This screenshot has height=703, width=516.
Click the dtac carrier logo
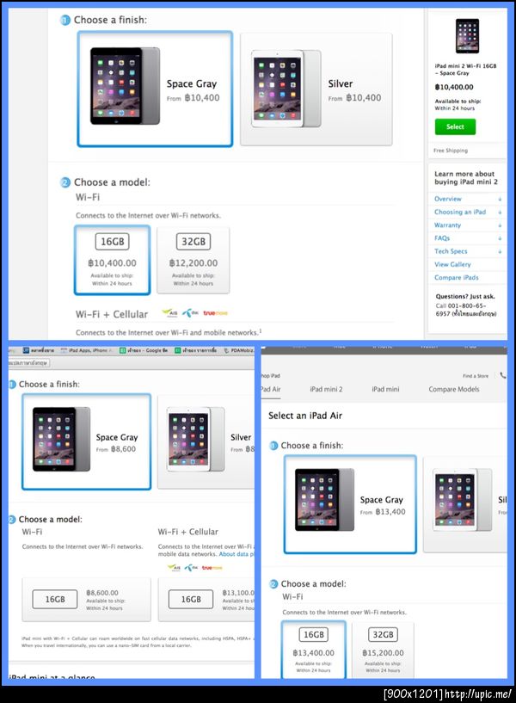point(190,313)
